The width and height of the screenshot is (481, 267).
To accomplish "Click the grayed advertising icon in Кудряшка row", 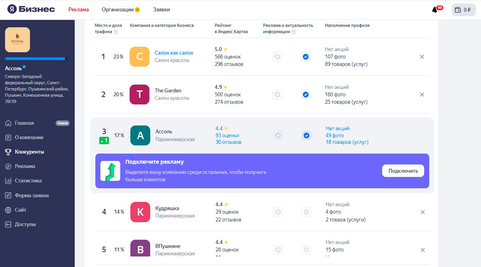I will 278,212.
